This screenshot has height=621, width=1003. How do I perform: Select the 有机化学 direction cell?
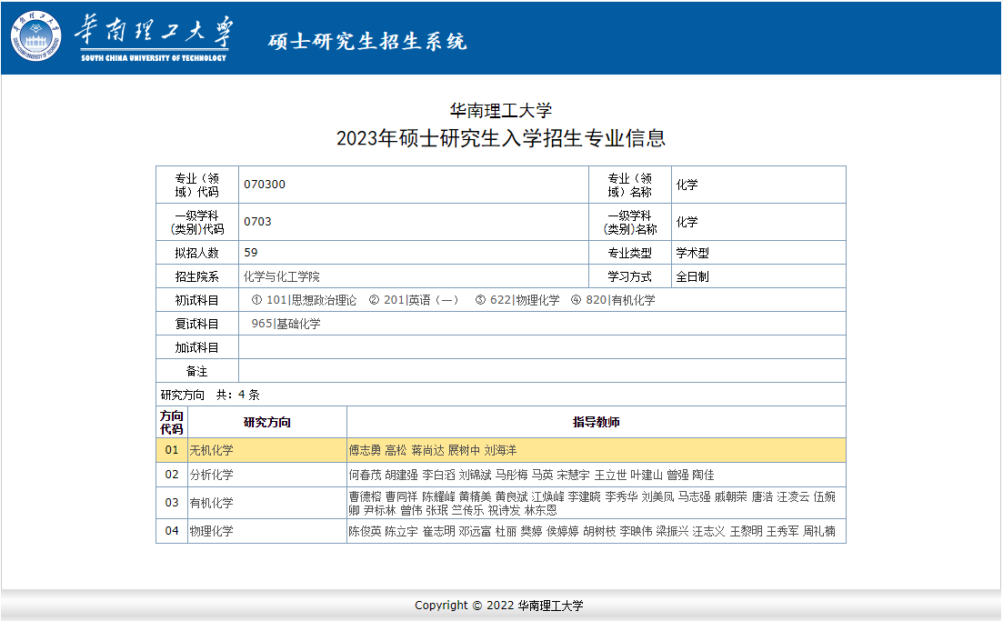[x=266, y=503]
